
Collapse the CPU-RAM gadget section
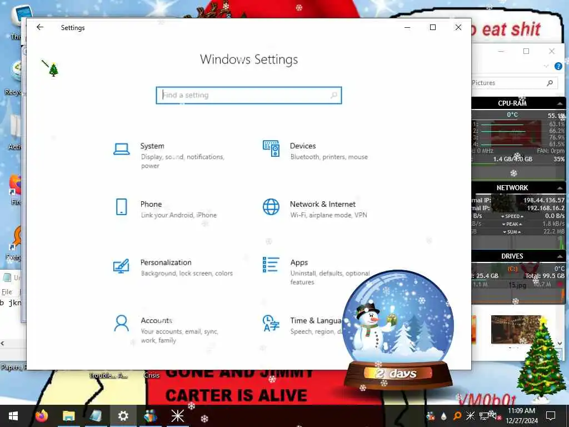click(560, 103)
